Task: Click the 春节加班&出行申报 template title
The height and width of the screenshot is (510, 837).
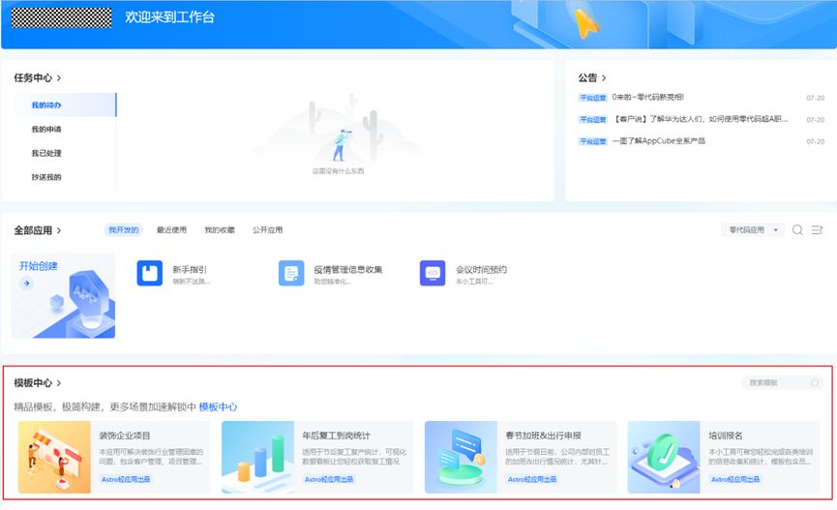Action: click(544, 435)
